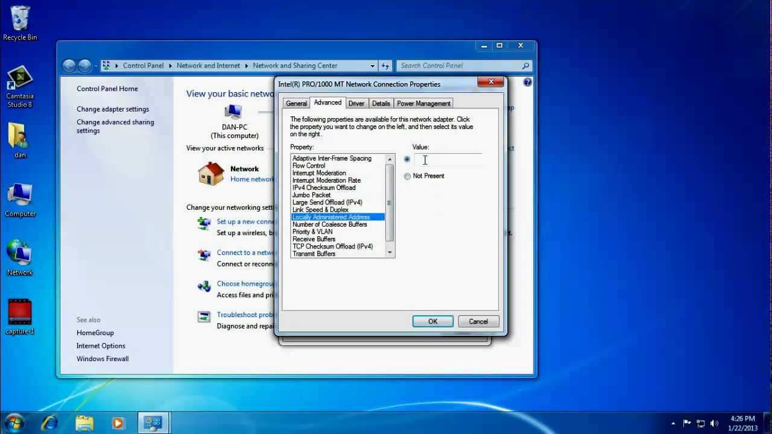Open the dan folder on desktop
Viewport: 772px width, 434px height.
click(20, 140)
